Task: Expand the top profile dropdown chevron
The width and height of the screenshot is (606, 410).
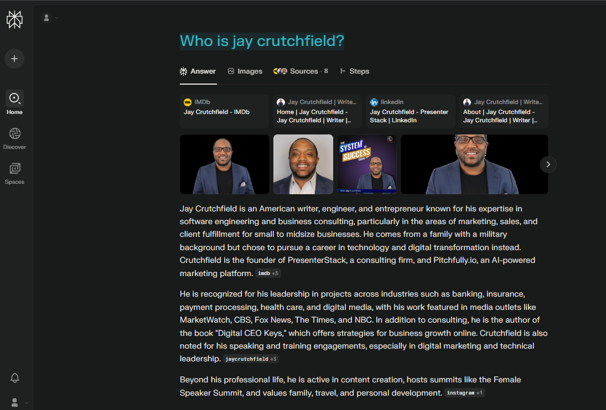Action: (57, 18)
